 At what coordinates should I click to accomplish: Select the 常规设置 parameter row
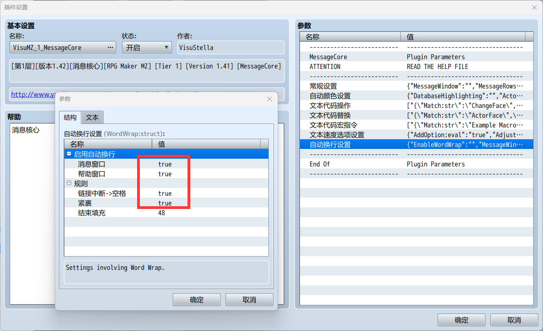[416, 86]
